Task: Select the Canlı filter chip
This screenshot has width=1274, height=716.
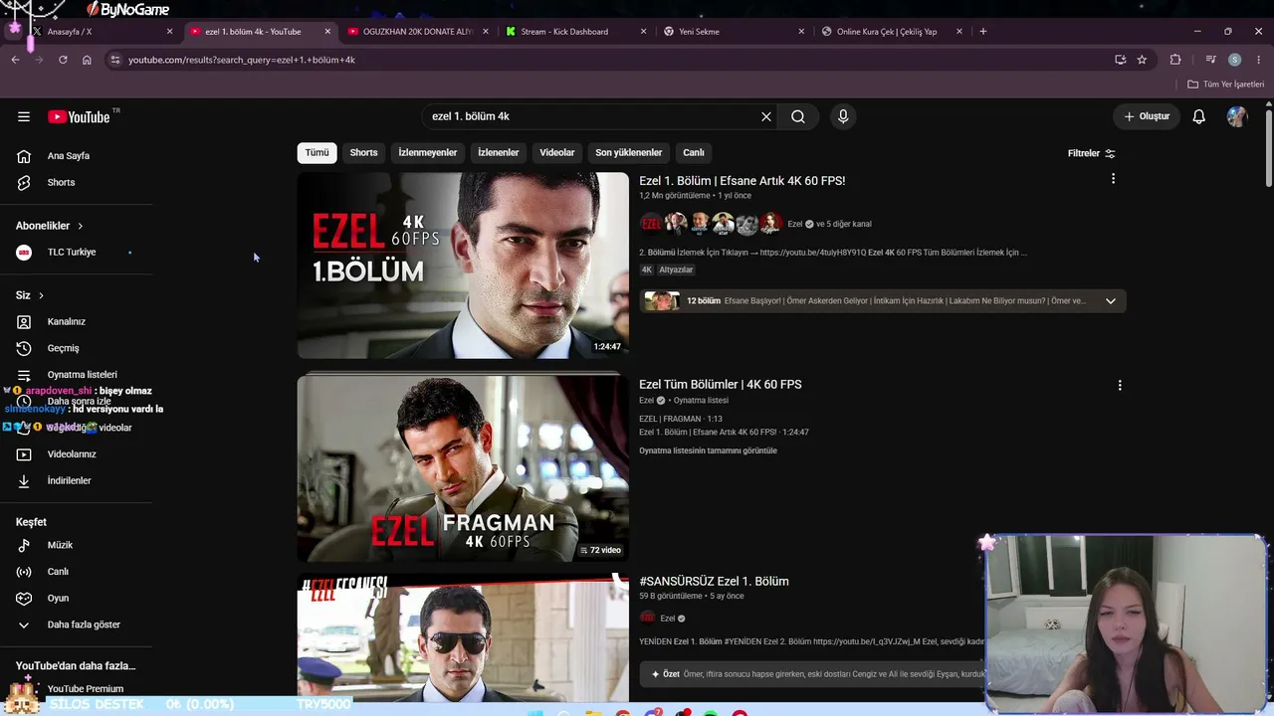Action: 694,153
